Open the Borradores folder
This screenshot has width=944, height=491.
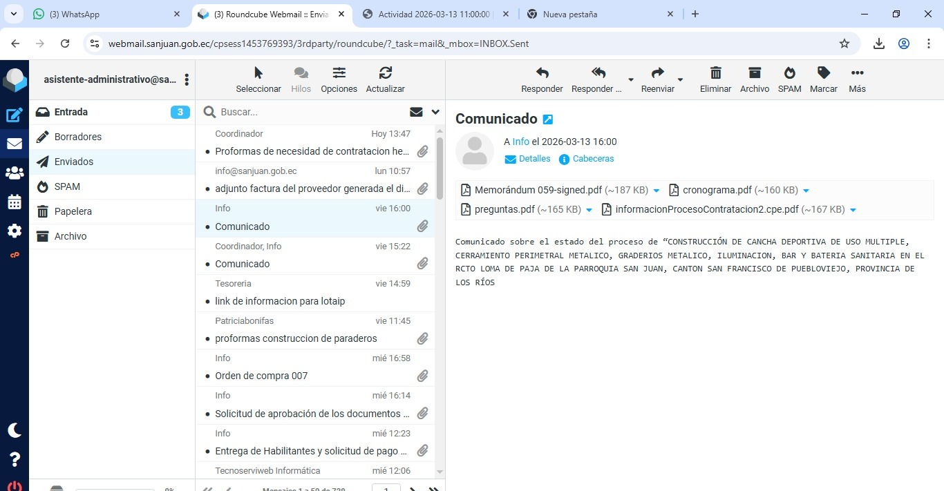pos(78,137)
